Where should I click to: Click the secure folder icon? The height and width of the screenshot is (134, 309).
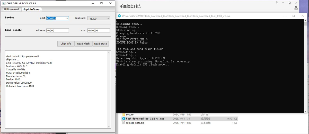click(x=124, y=114)
